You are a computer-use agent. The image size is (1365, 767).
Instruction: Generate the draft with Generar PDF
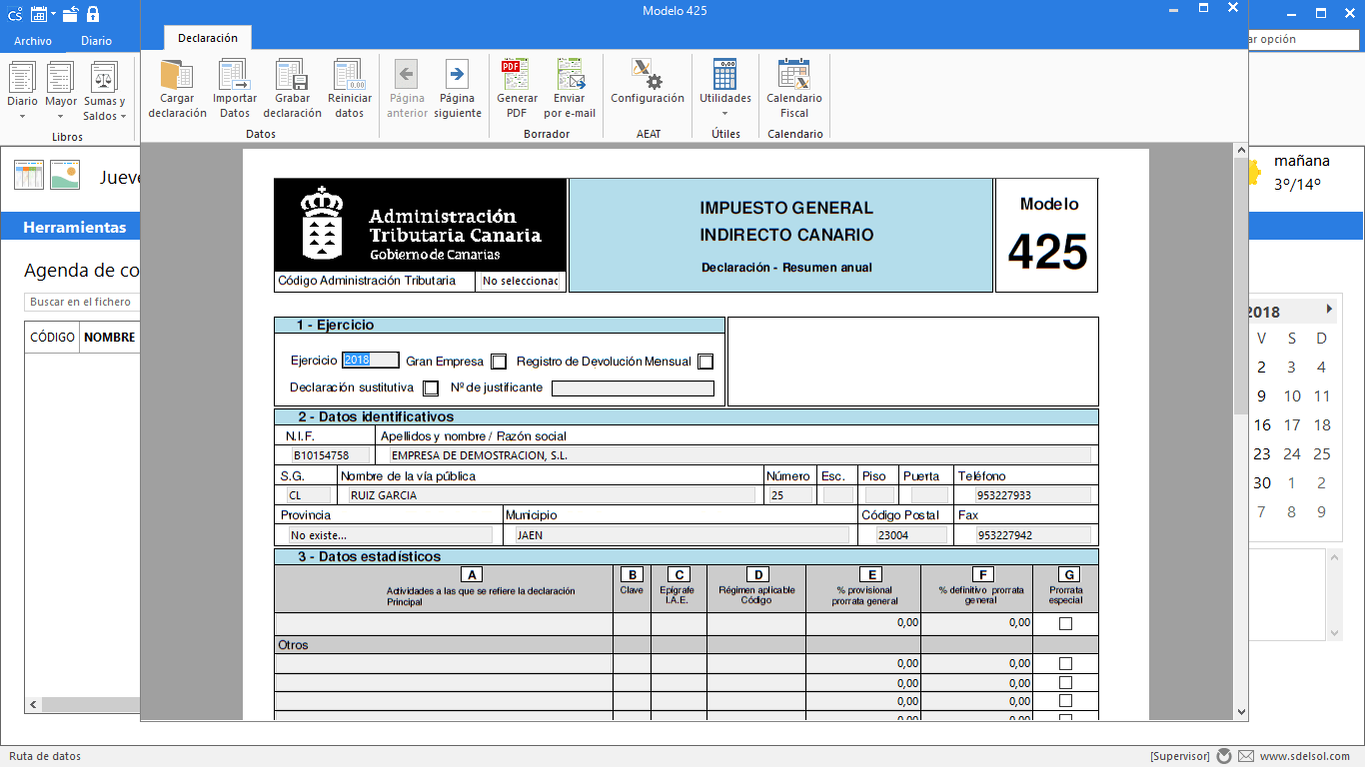517,89
